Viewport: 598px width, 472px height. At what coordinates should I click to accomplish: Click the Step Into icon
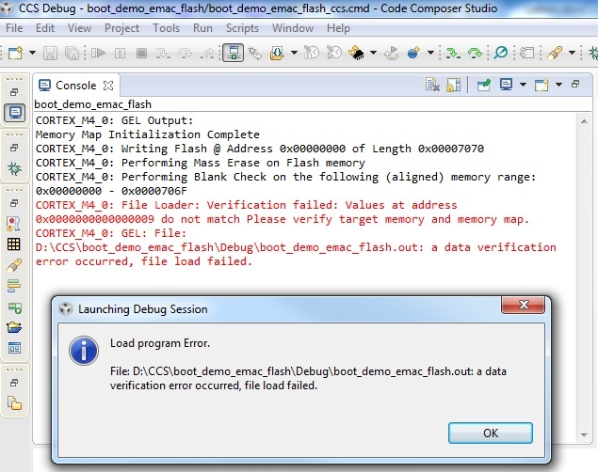[163, 53]
